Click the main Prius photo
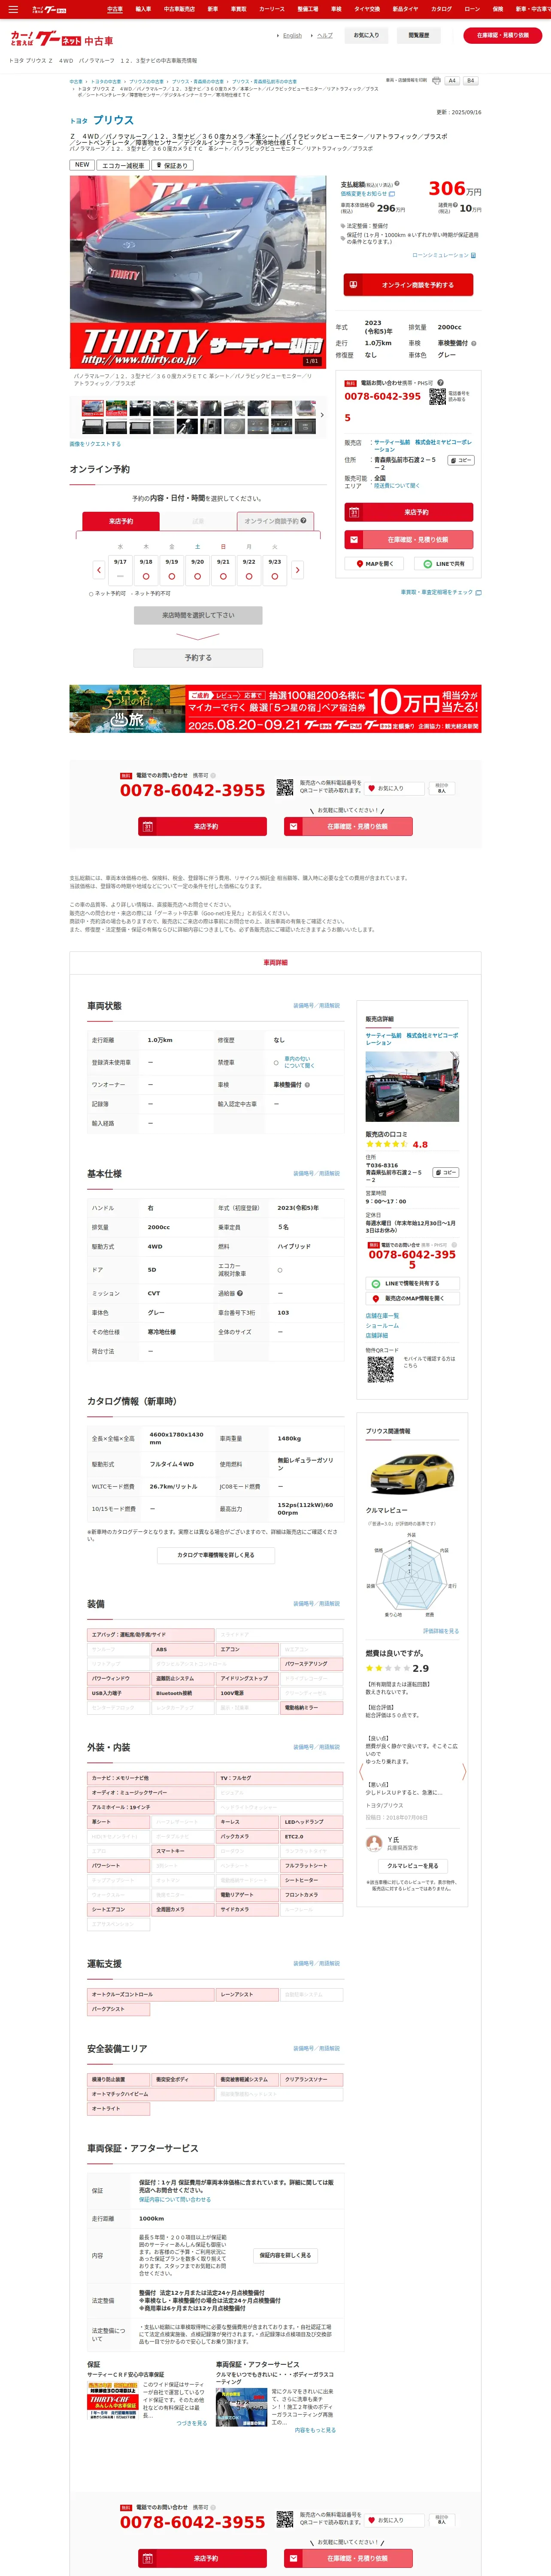 [198, 272]
